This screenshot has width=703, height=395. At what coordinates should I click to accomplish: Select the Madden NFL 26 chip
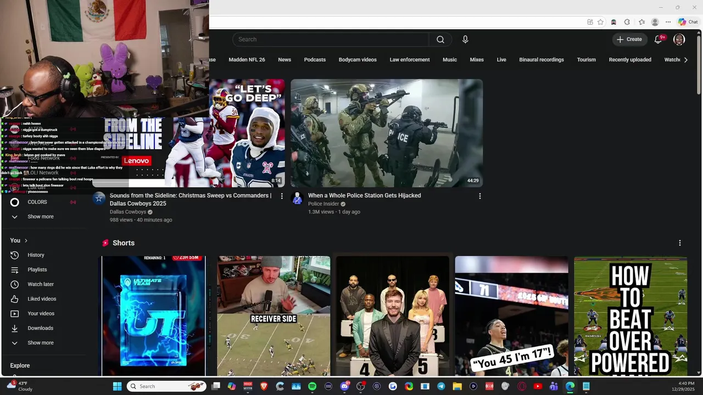pyautogui.click(x=247, y=60)
